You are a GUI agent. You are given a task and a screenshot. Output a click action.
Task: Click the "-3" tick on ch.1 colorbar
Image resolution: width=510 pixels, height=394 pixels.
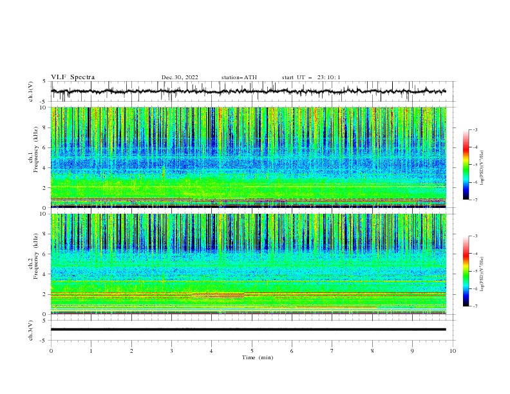475,129
